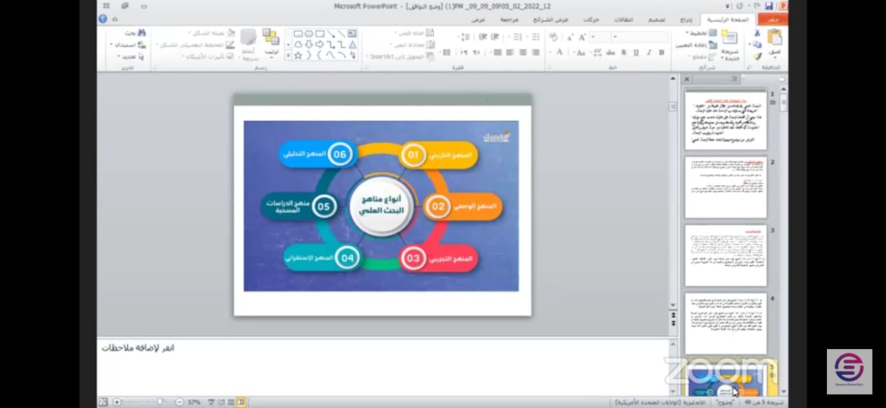Toggle Italic text formatting
This screenshot has height=408, width=886.
coord(648,53)
